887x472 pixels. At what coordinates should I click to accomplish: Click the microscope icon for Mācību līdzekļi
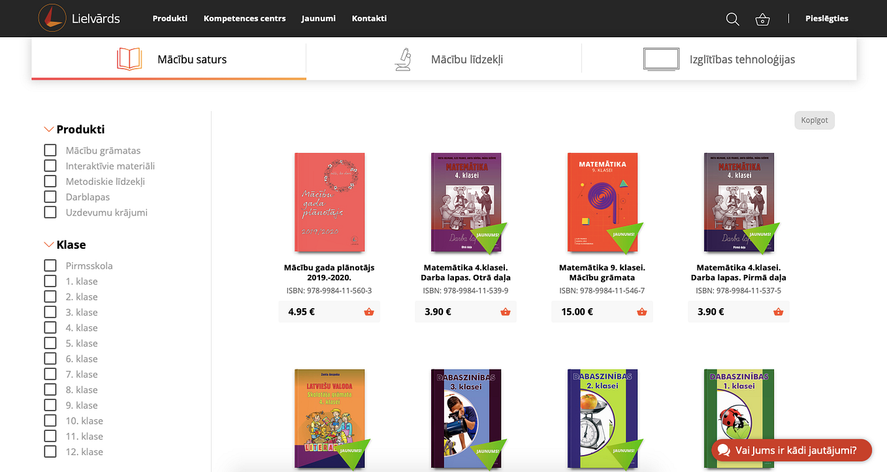(x=403, y=59)
